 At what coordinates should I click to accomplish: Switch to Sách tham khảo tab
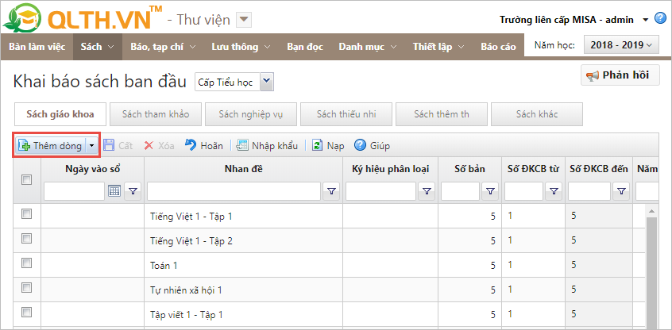156,114
